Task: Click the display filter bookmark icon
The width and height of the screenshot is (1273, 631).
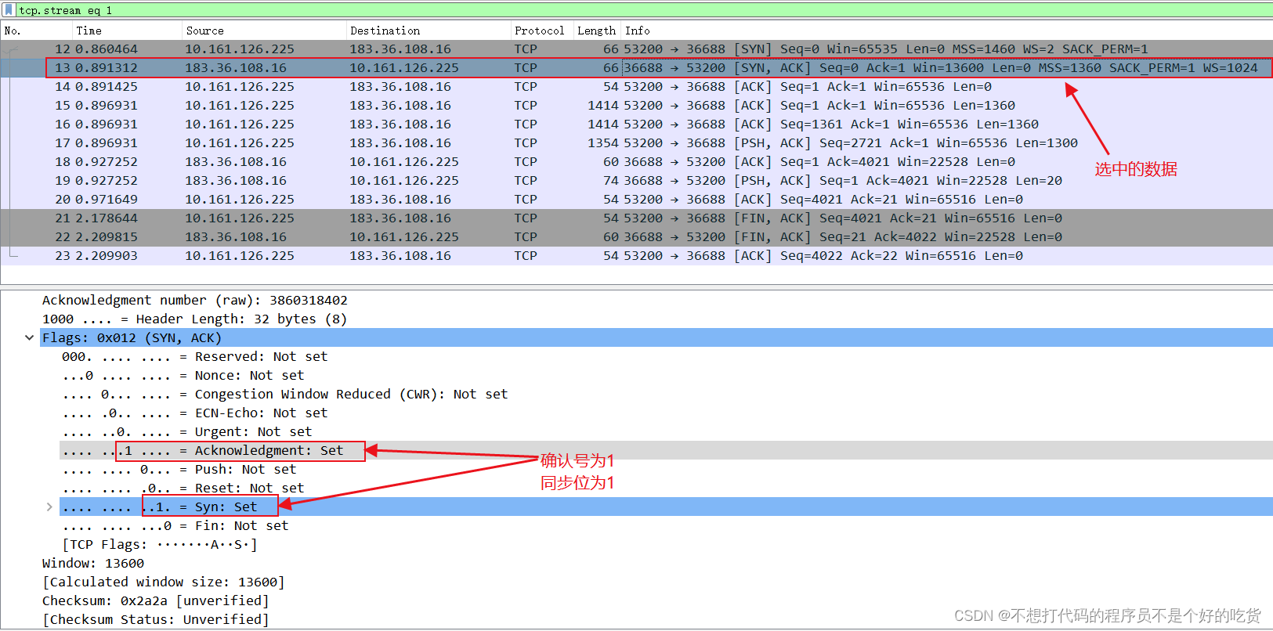Action: click(x=9, y=10)
